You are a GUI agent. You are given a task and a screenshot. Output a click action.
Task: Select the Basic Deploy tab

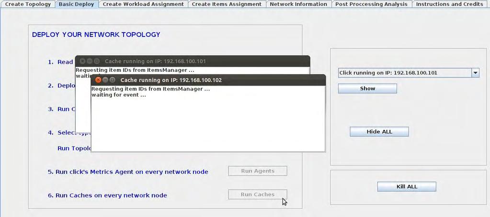(x=77, y=4)
